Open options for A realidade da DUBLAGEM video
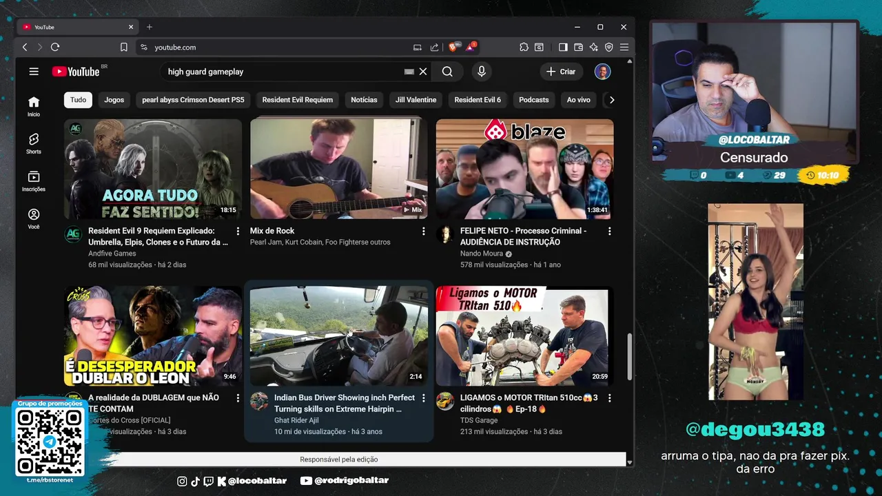Screen dimensions: 882x496 click(x=238, y=398)
